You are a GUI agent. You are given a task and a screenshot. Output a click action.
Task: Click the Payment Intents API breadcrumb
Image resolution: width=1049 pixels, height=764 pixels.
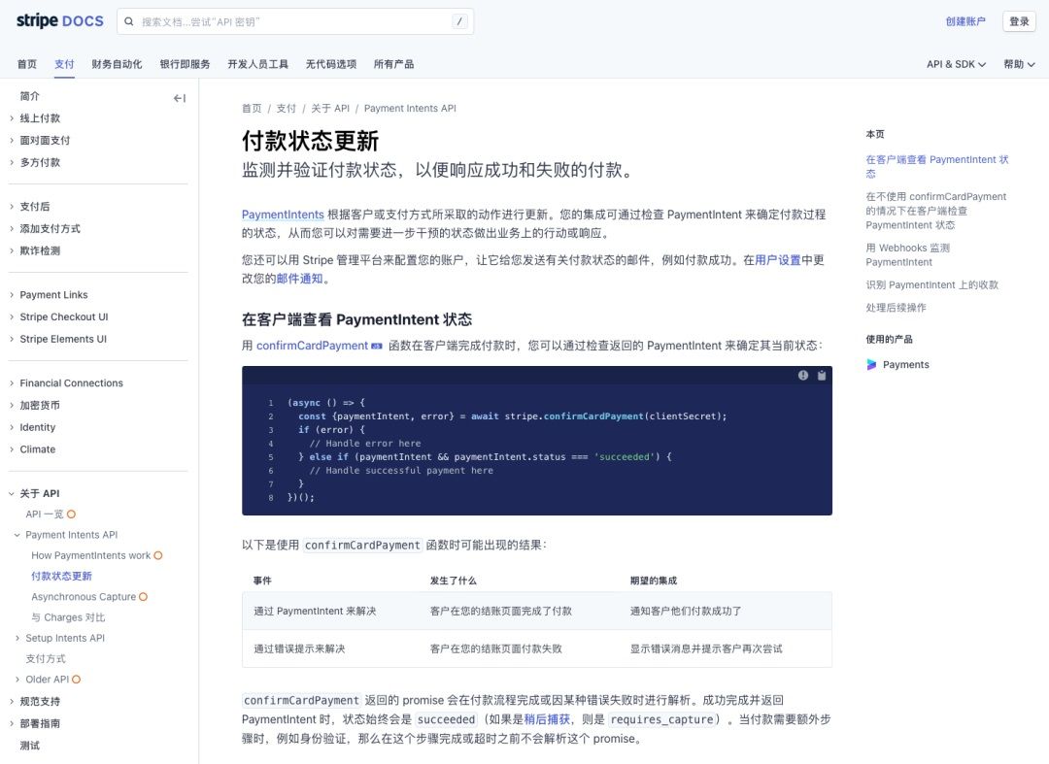click(410, 109)
